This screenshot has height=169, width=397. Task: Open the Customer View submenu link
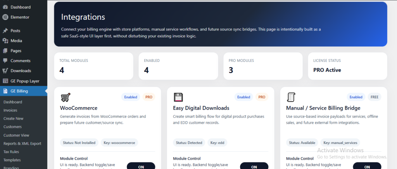click(x=16, y=135)
